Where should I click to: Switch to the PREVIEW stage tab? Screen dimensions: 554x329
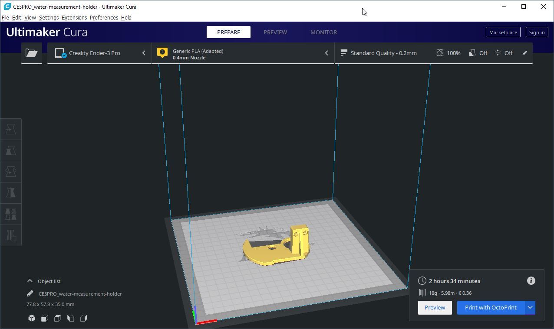275,32
